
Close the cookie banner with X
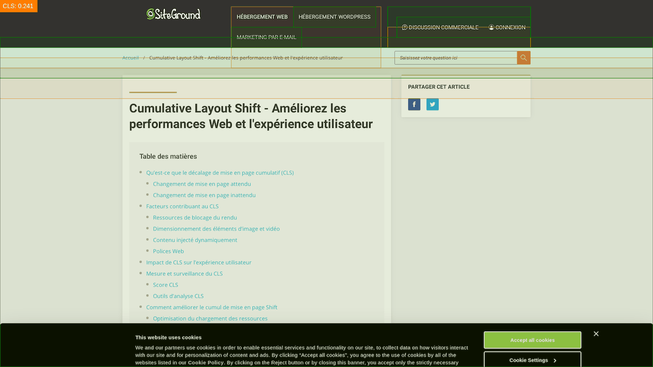coord(596,334)
